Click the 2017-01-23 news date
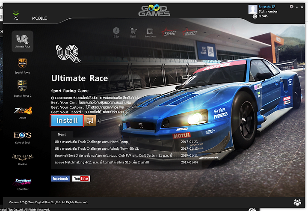Viewport: 308px width, 211px height. pos(190,142)
